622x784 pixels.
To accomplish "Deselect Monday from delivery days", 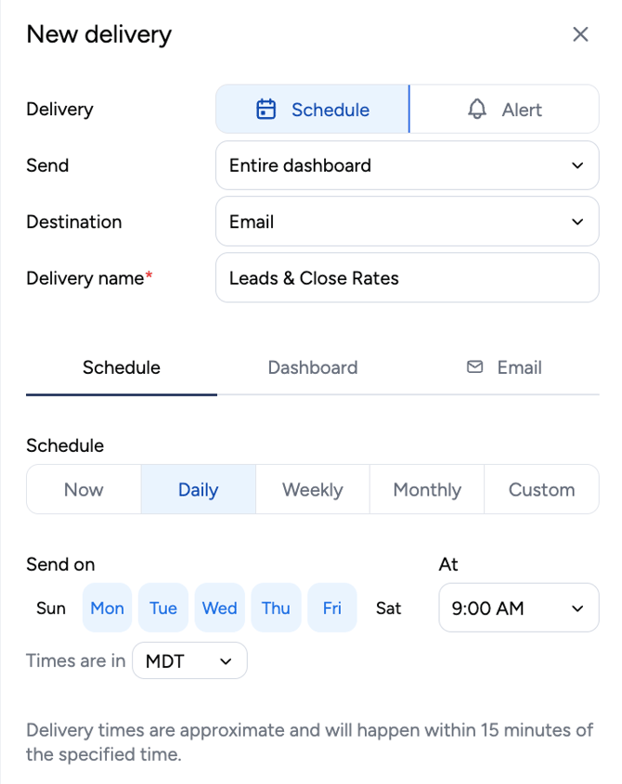I will click(107, 608).
